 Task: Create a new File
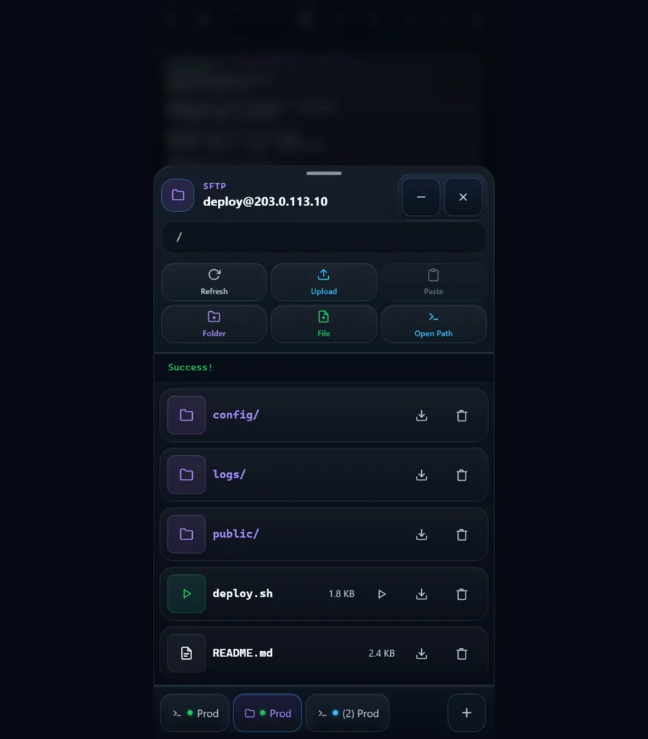point(324,324)
